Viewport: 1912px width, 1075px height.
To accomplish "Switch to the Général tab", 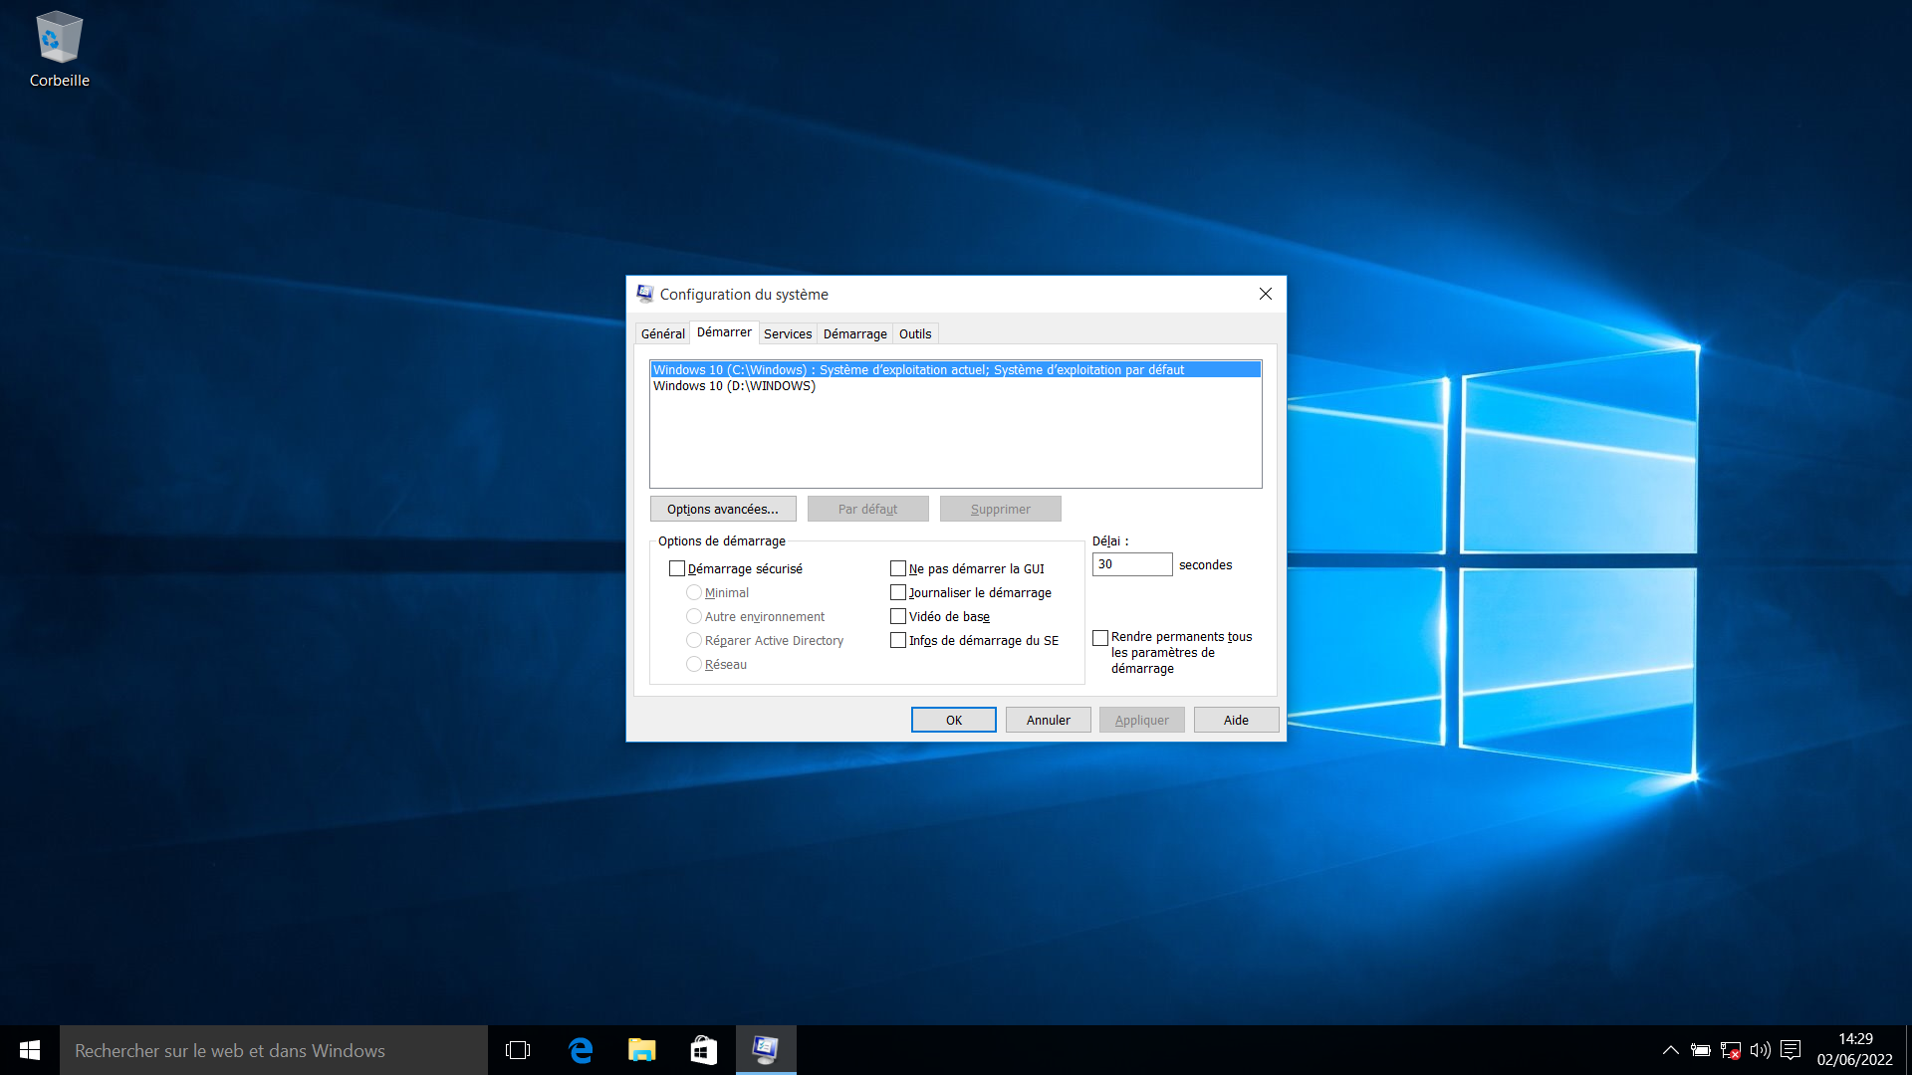I will (x=662, y=333).
